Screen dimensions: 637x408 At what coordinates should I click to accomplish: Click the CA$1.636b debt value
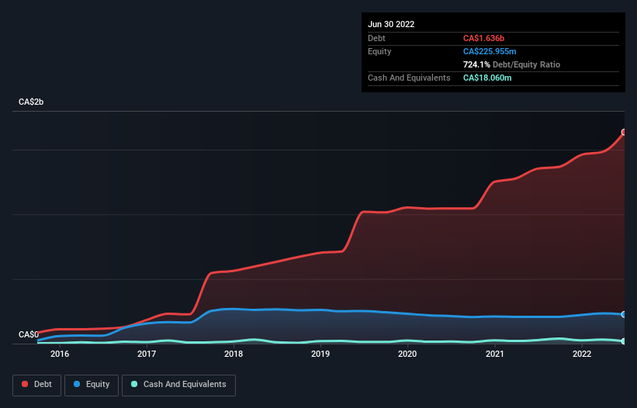[483, 38]
